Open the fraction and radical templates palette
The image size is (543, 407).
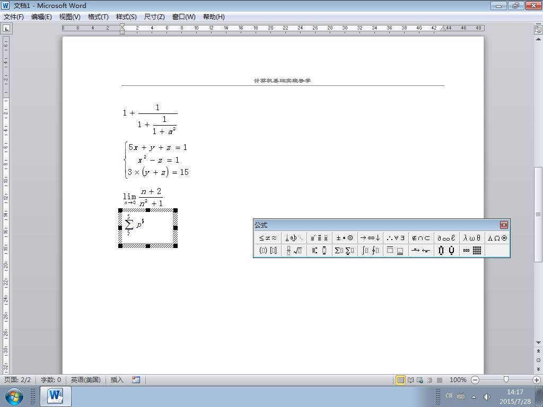tap(294, 250)
